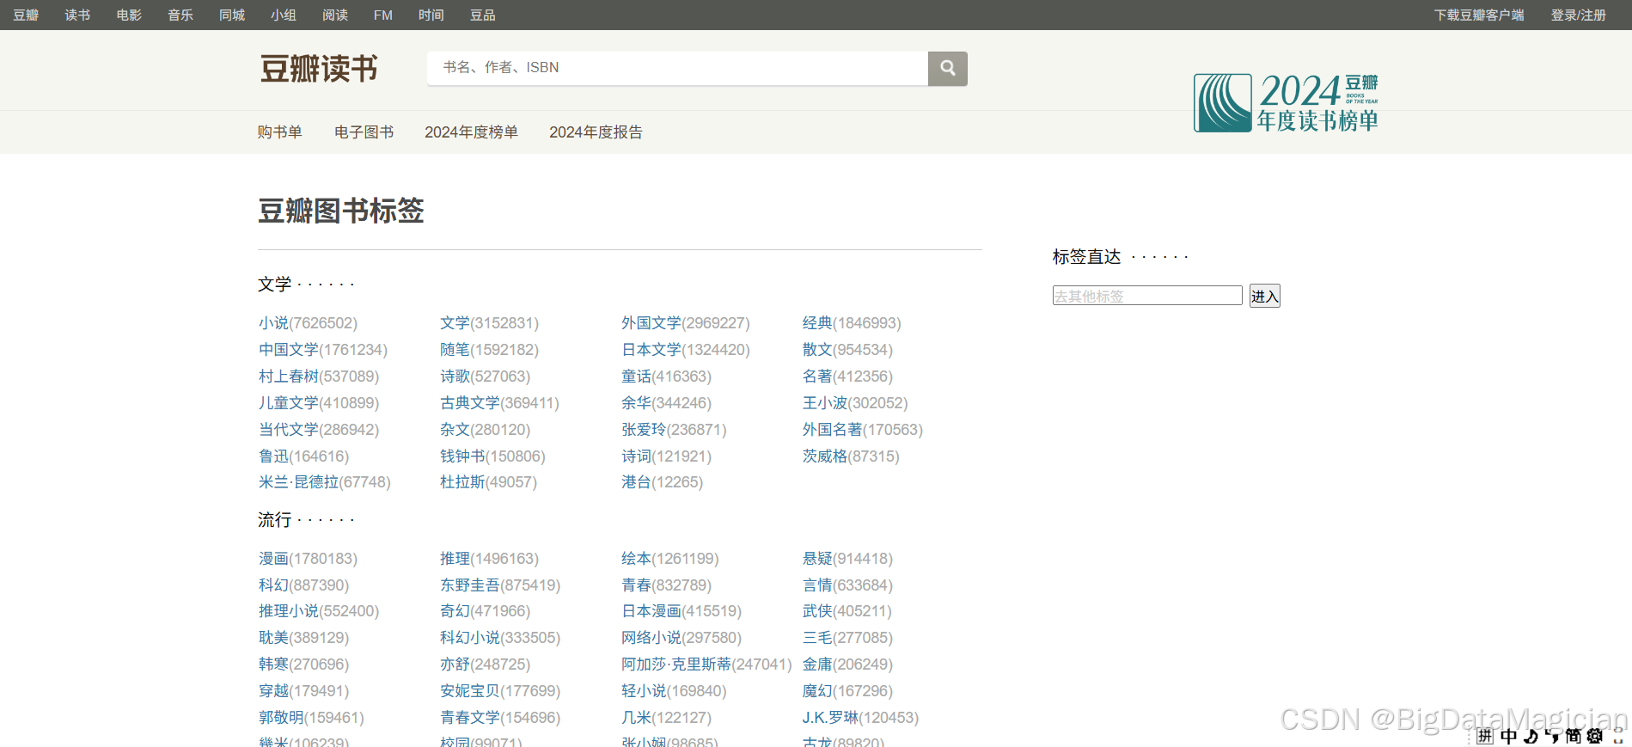Open the 随笔 tag link
This screenshot has height=747, width=1632.
[x=455, y=350]
